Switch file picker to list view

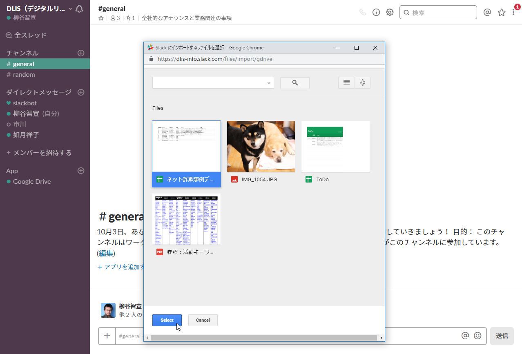(346, 83)
